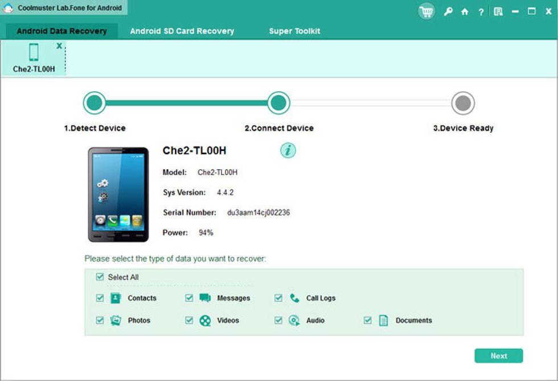Close the Che2-TL00H device tab
The image size is (558, 381).
pos(59,46)
